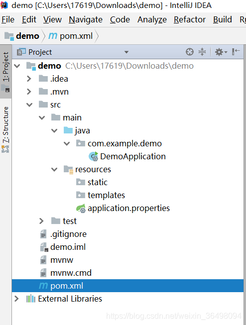Select application.properties file name
The height and width of the screenshot is (325, 246).
click(x=128, y=209)
